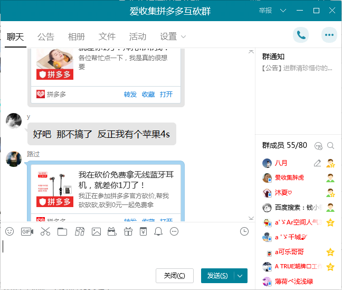This screenshot has width=342, height=290.
Task: Edit group card for 八月
Action: tap(317, 163)
